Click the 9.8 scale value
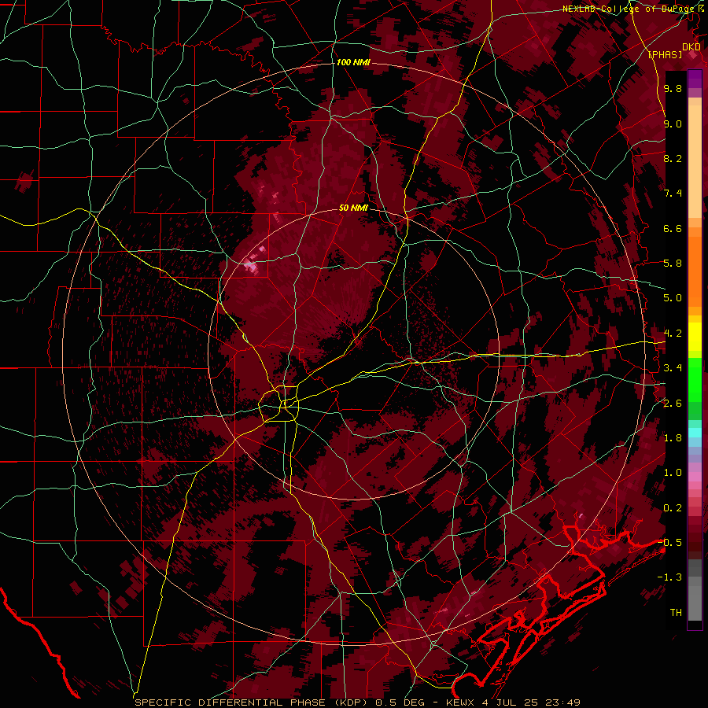Screen dimensions: 708x708 coord(673,88)
